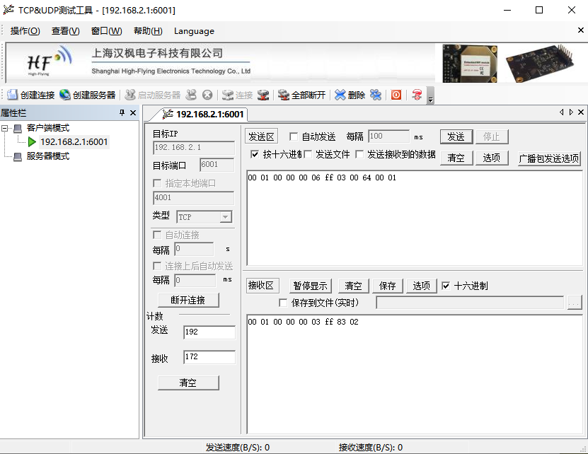This screenshot has width=588, height=454.
Task: Open the 操作(O) menu
Action: click(25, 31)
